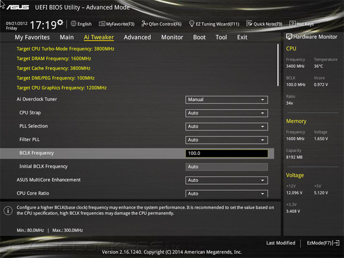Click the info icon in help area
Screen dimensions: 344x258
(8, 211)
